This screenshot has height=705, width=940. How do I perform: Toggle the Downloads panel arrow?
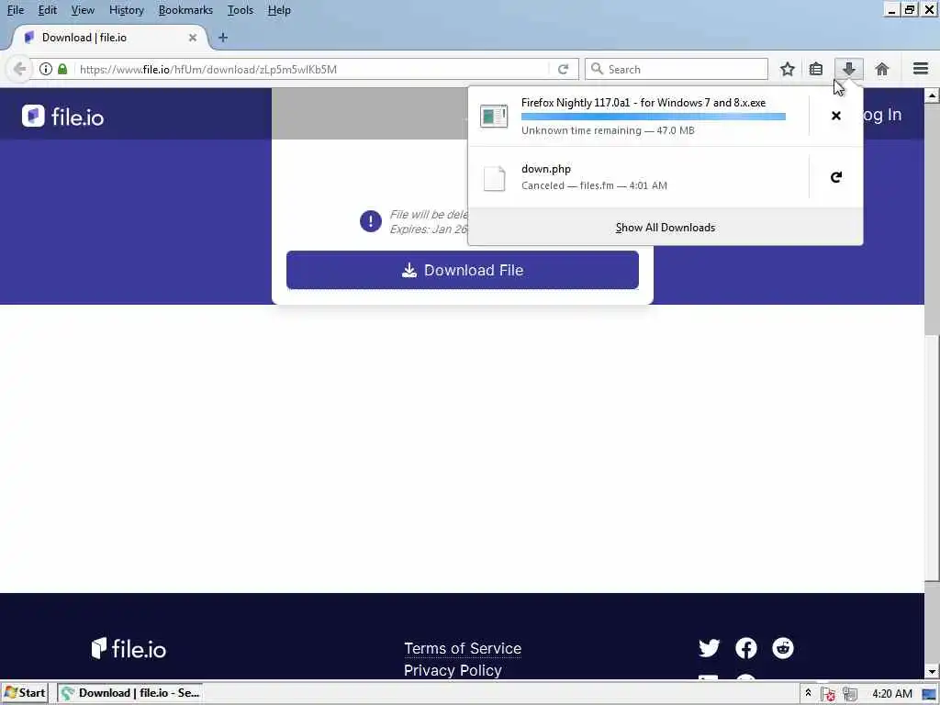tap(849, 69)
